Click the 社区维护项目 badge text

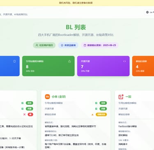46,45
